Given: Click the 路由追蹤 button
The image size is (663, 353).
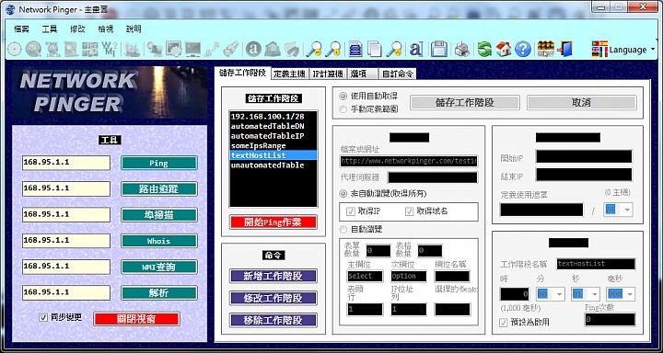Looking at the screenshot, I should click(159, 188).
